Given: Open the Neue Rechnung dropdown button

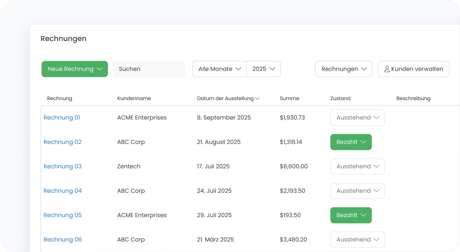Looking at the screenshot, I should pos(74,69).
